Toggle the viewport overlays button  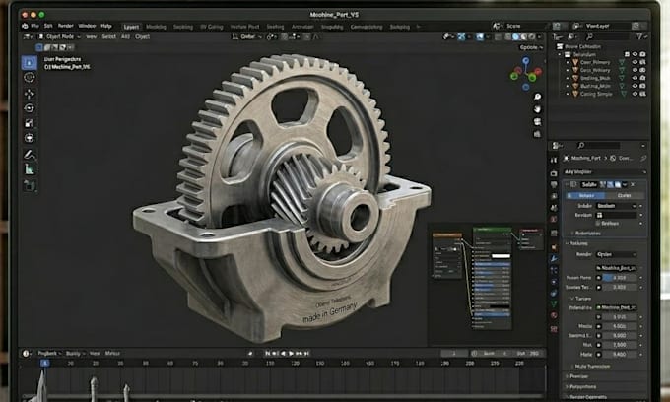480,37
